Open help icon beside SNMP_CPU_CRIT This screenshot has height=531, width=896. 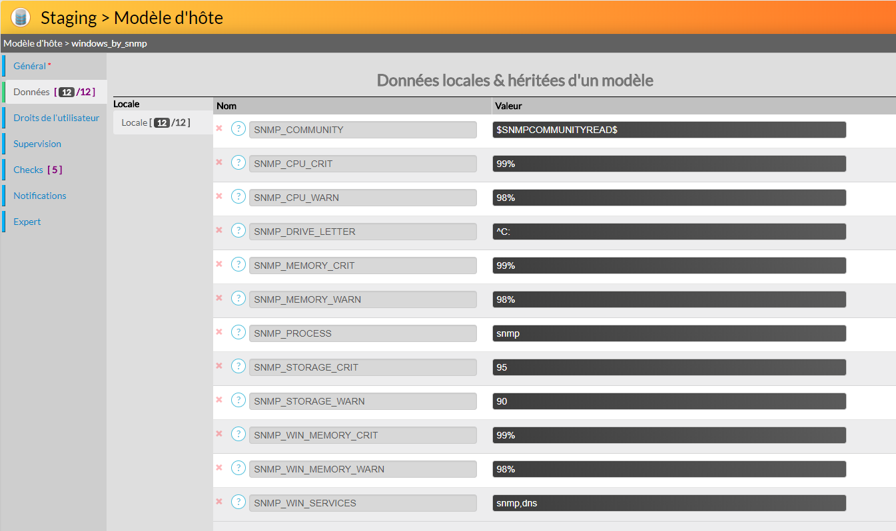pyautogui.click(x=238, y=163)
